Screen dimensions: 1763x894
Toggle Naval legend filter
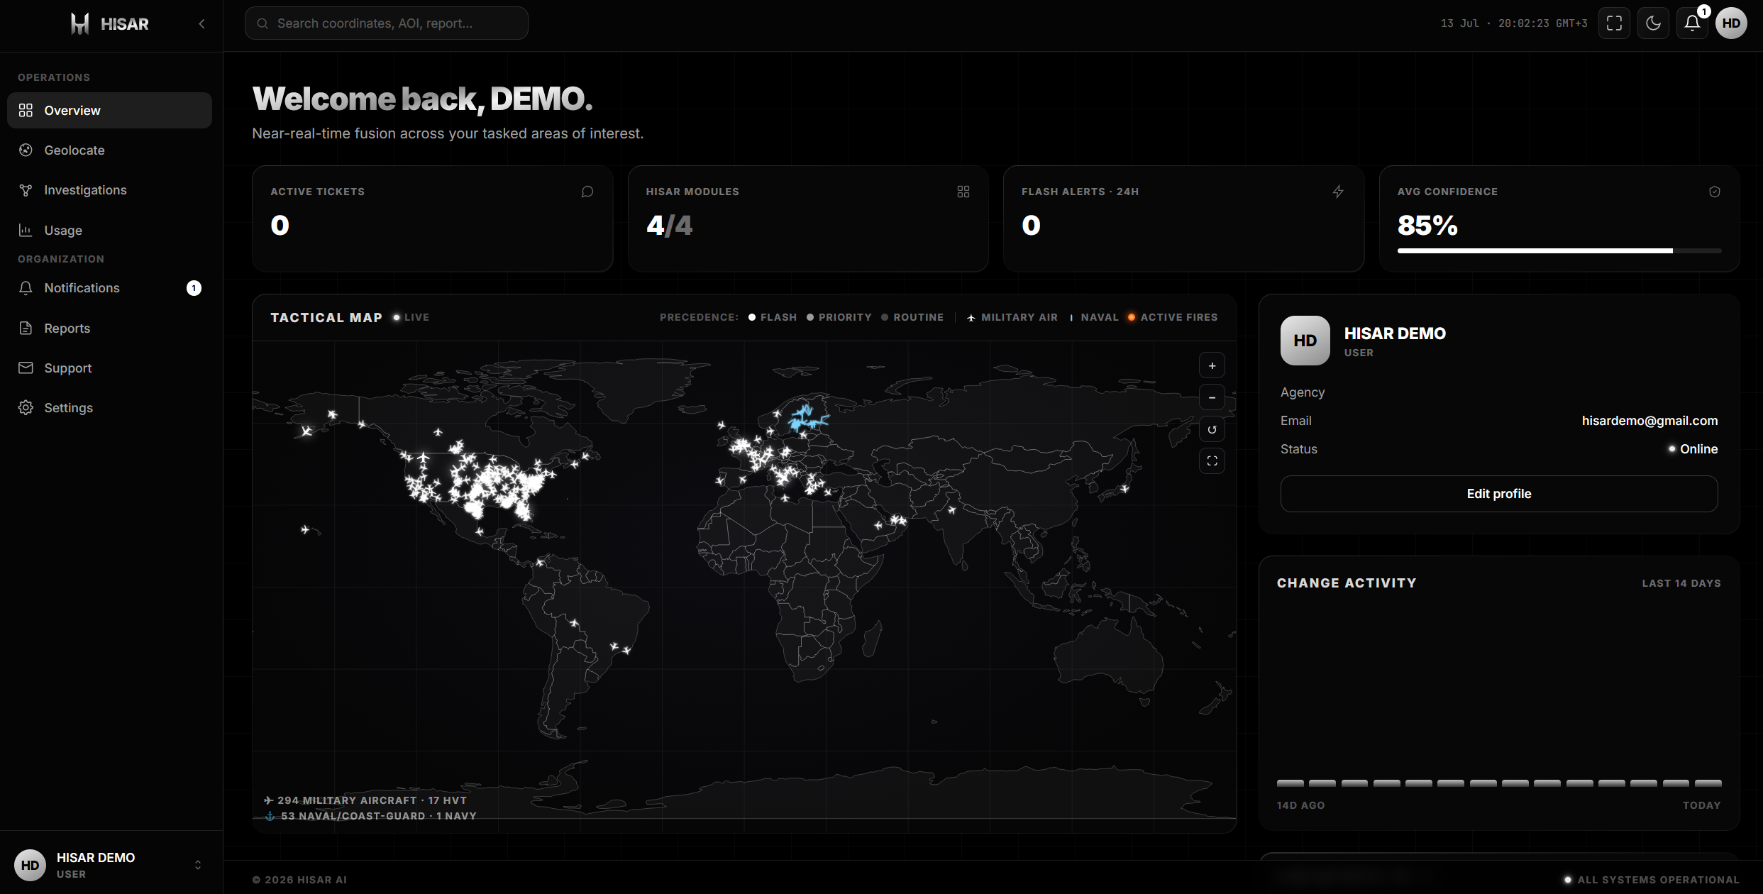(x=1094, y=317)
